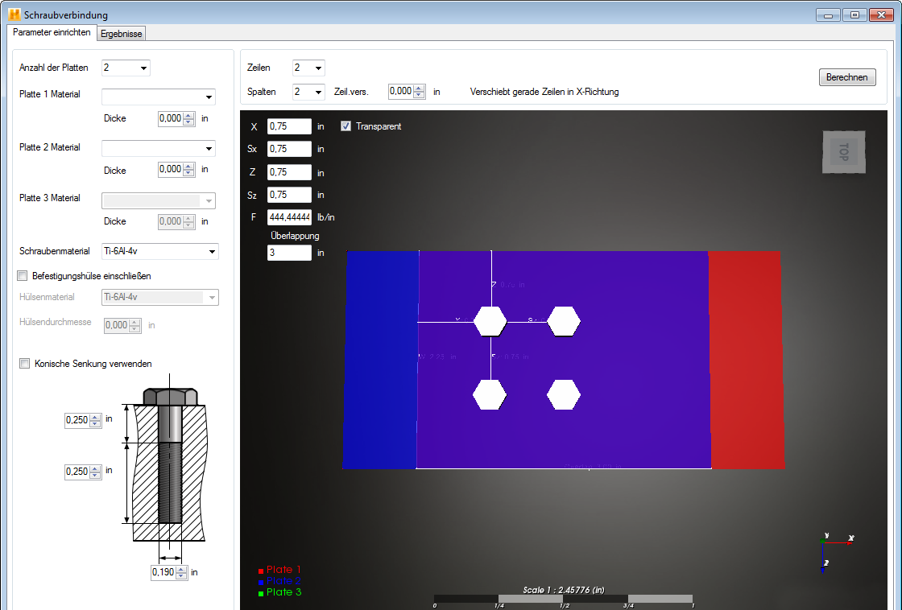Open the Spalten dropdown

tap(308, 92)
